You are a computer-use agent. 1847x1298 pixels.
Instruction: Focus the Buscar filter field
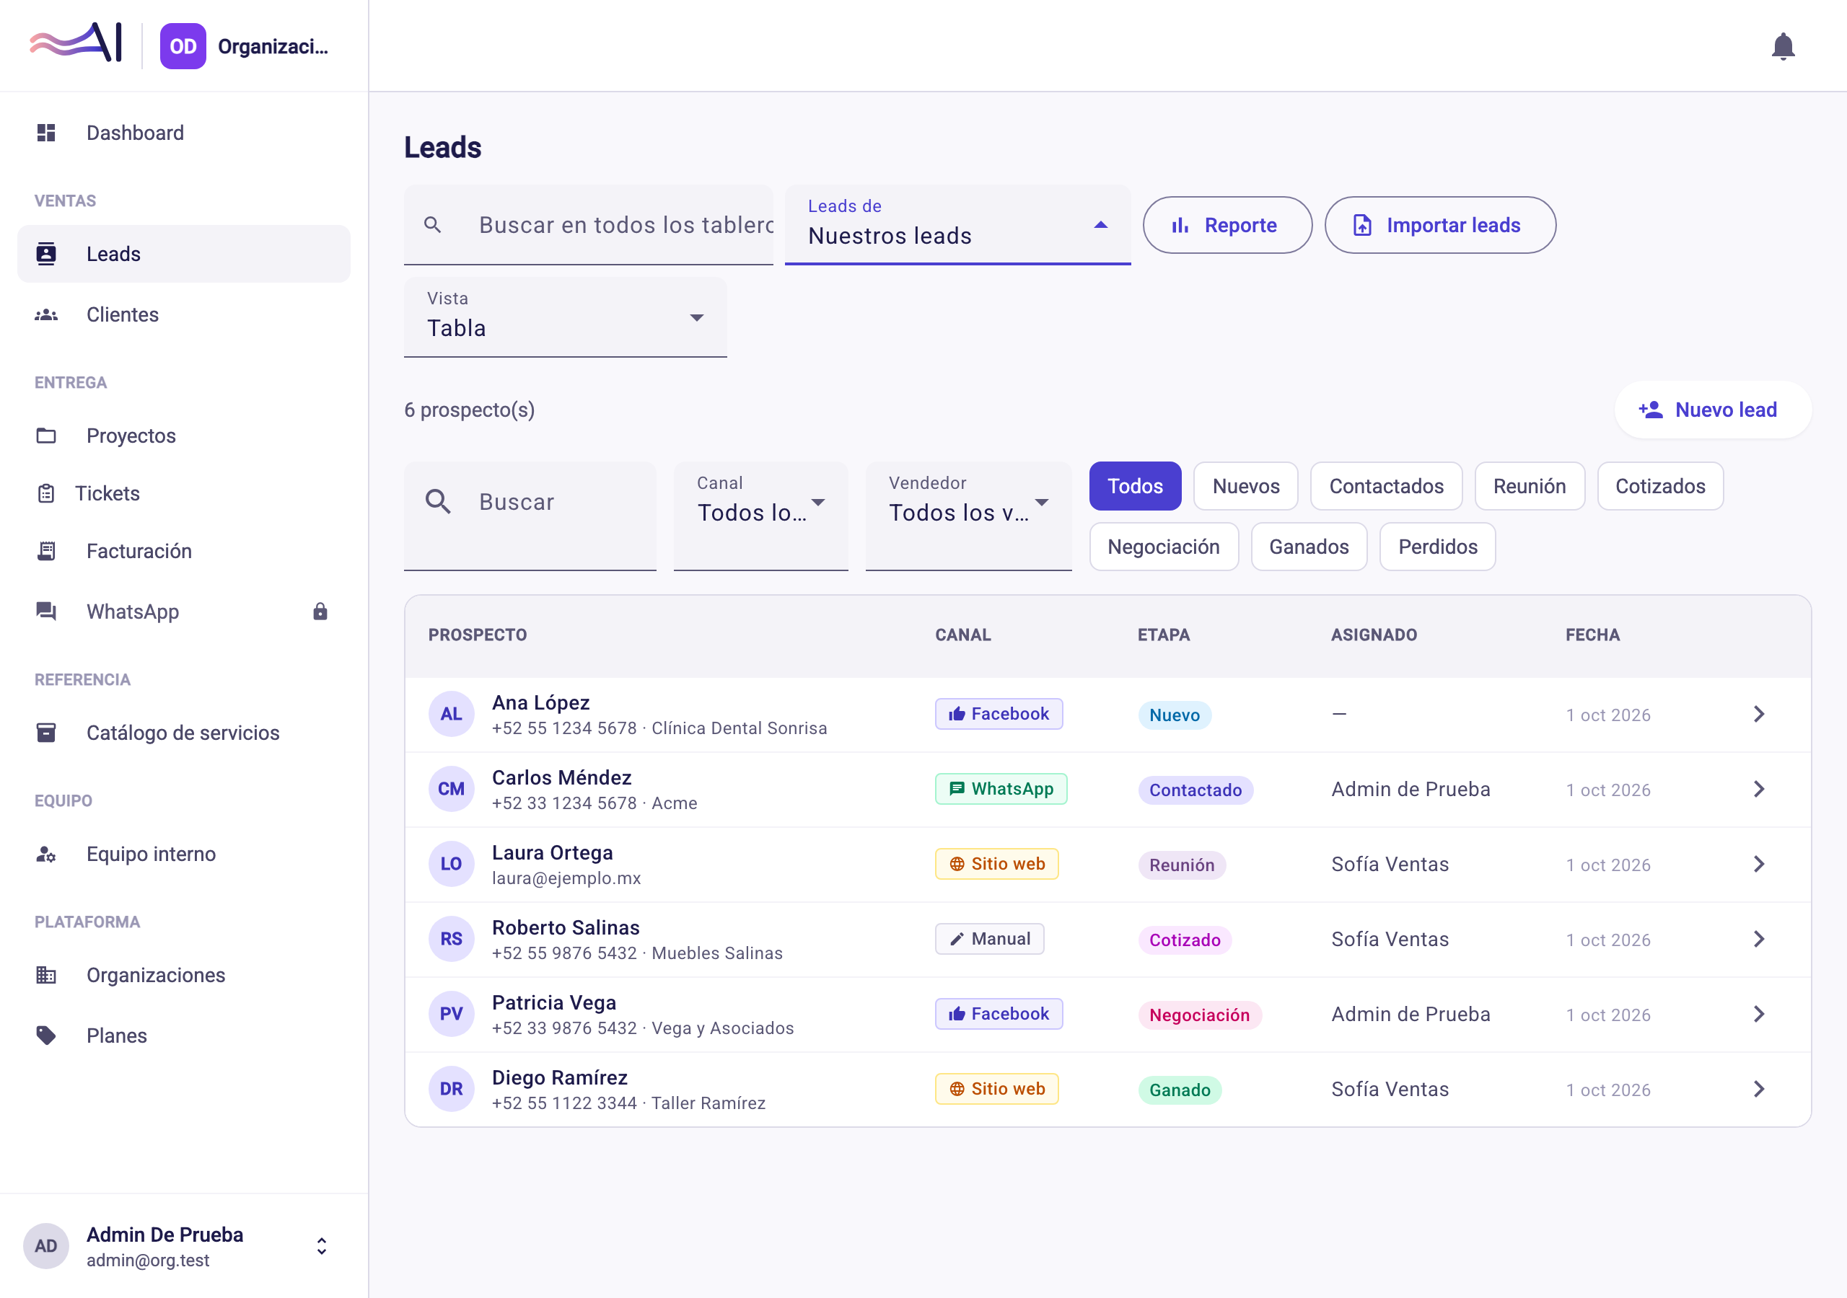[x=530, y=516]
